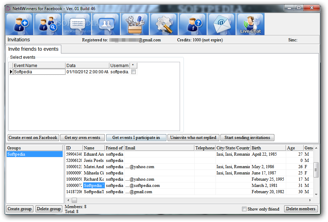
Task: Click the Delete members button
Action: [301, 209]
